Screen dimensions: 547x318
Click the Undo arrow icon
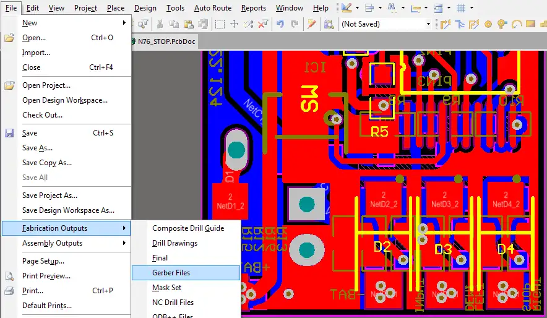tap(280, 24)
